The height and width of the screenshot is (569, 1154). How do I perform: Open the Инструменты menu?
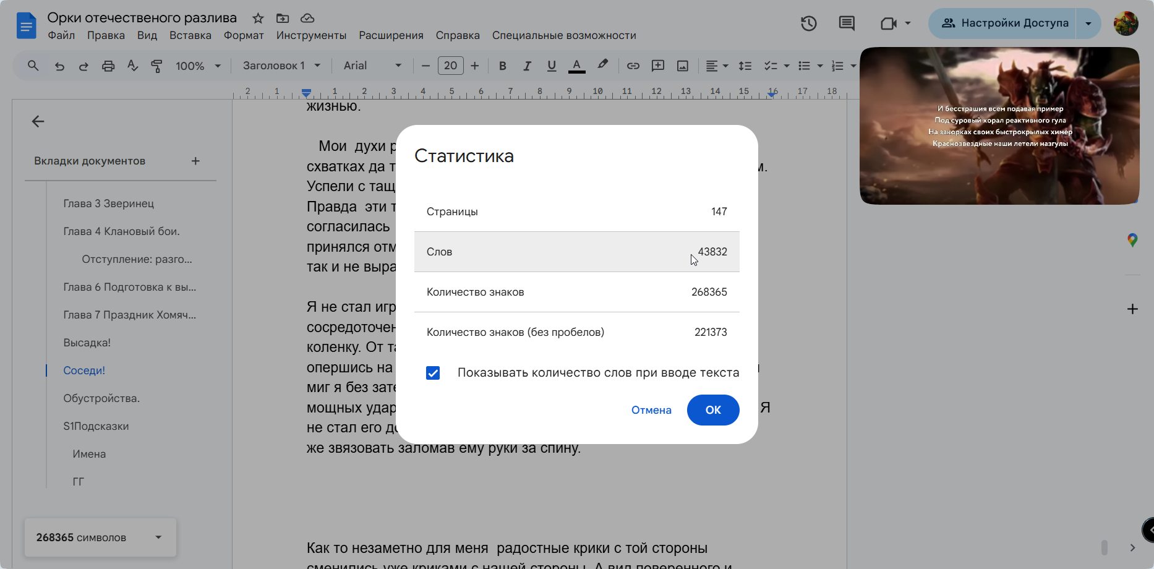point(311,35)
